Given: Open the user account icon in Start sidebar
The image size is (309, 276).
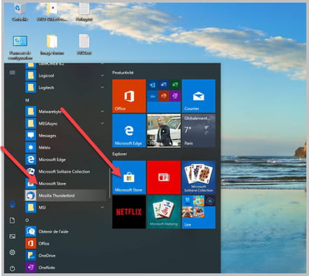Looking at the screenshot, I should pyautogui.click(x=12, y=205).
